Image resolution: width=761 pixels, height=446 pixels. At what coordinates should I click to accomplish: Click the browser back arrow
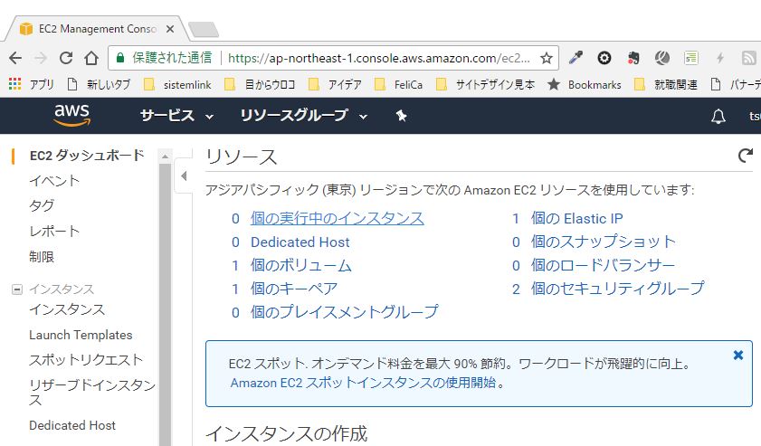(x=15, y=58)
